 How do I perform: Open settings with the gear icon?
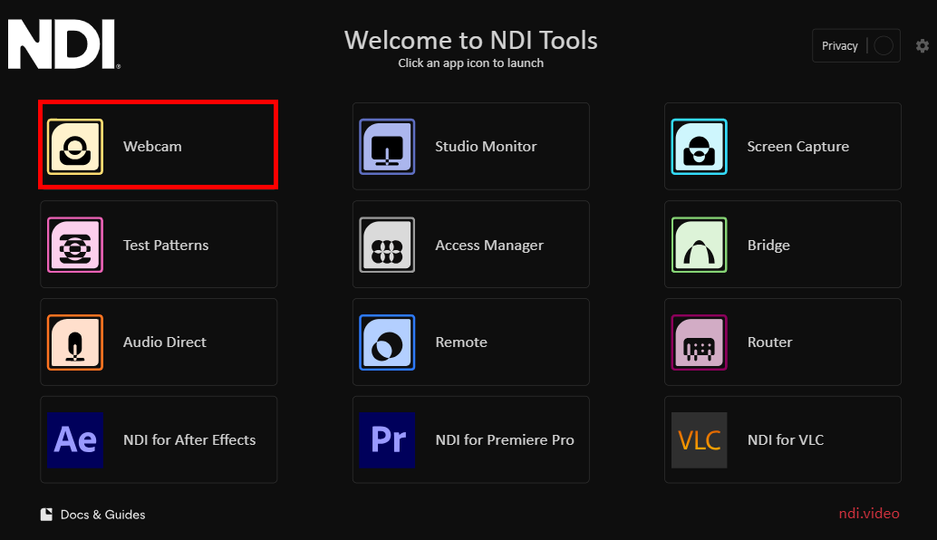pyautogui.click(x=923, y=46)
